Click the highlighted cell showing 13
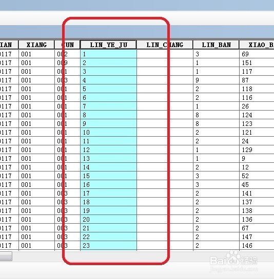This screenshot has height=279, width=274. 108,159
